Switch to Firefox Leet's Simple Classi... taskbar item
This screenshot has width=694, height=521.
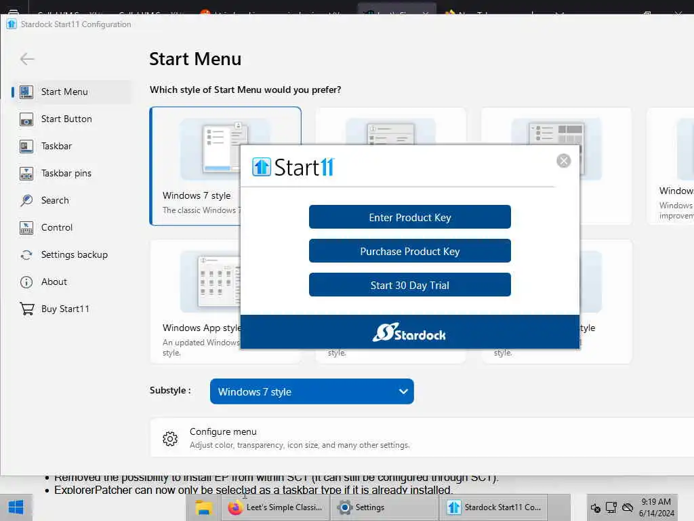(275, 507)
